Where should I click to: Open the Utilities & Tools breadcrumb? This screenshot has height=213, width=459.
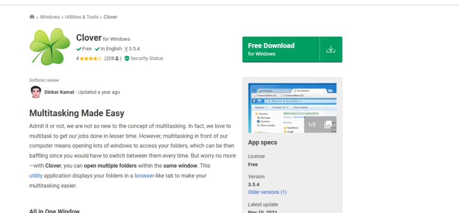click(82, 17)
